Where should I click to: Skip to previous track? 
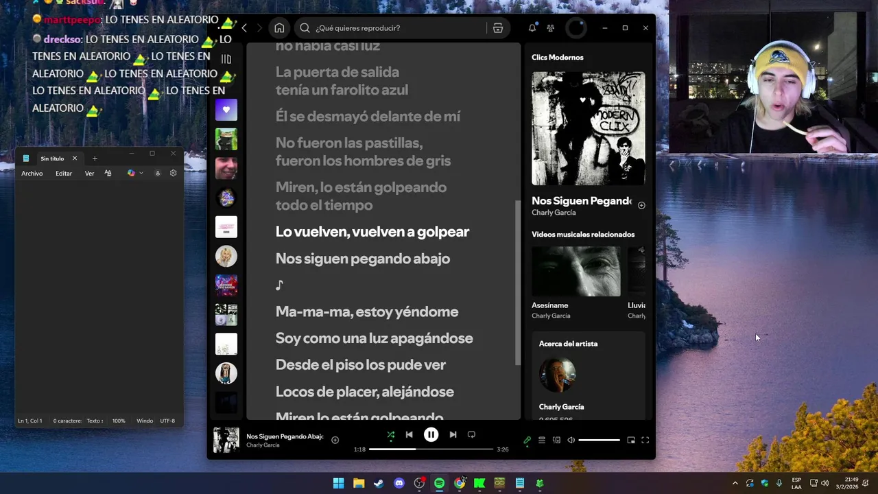pos(410,434)
